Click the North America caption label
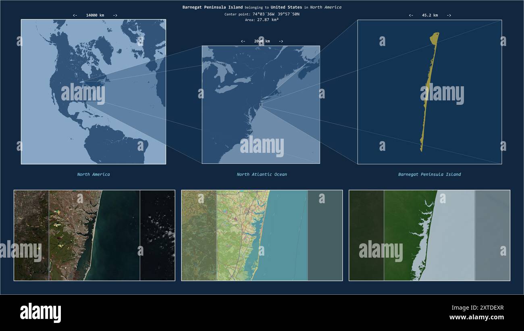Image resolution: width=524 pixels, height=331 pixels. coord(94,175)
